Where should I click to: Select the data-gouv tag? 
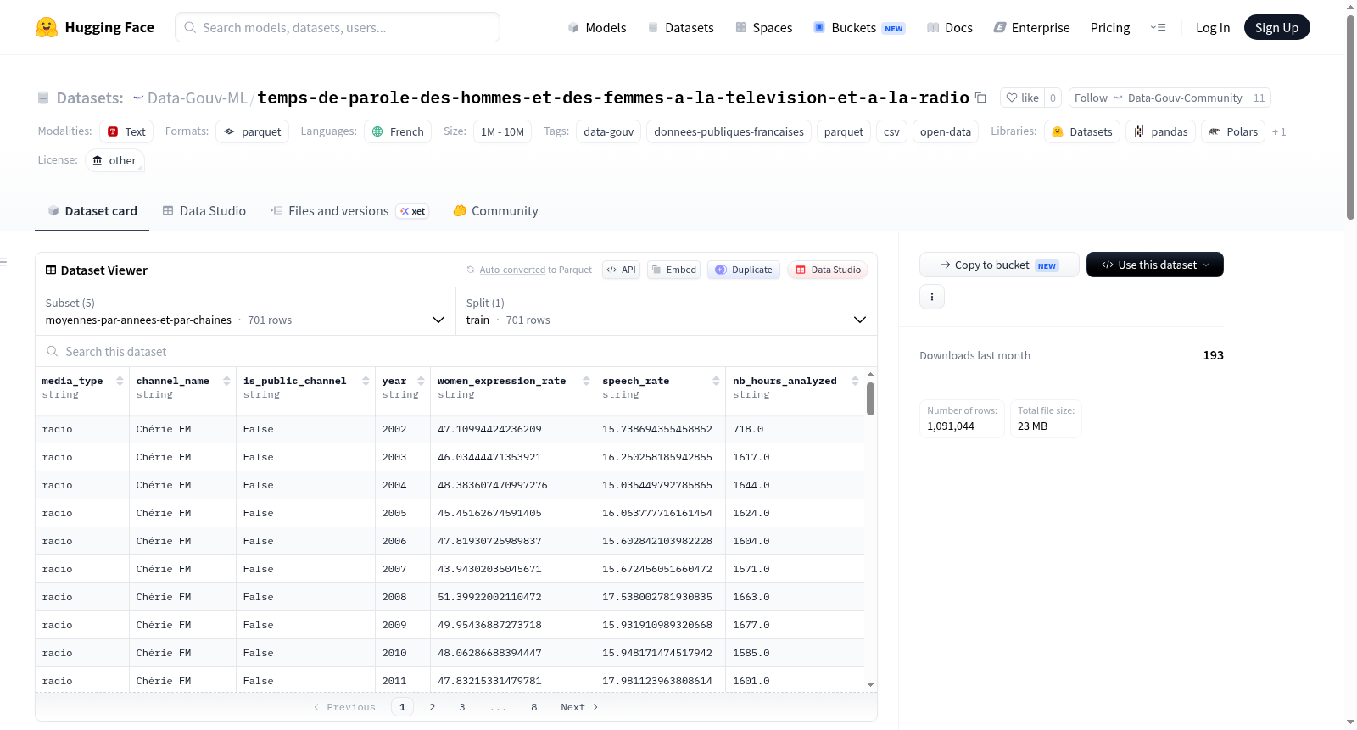pos(609,131)
